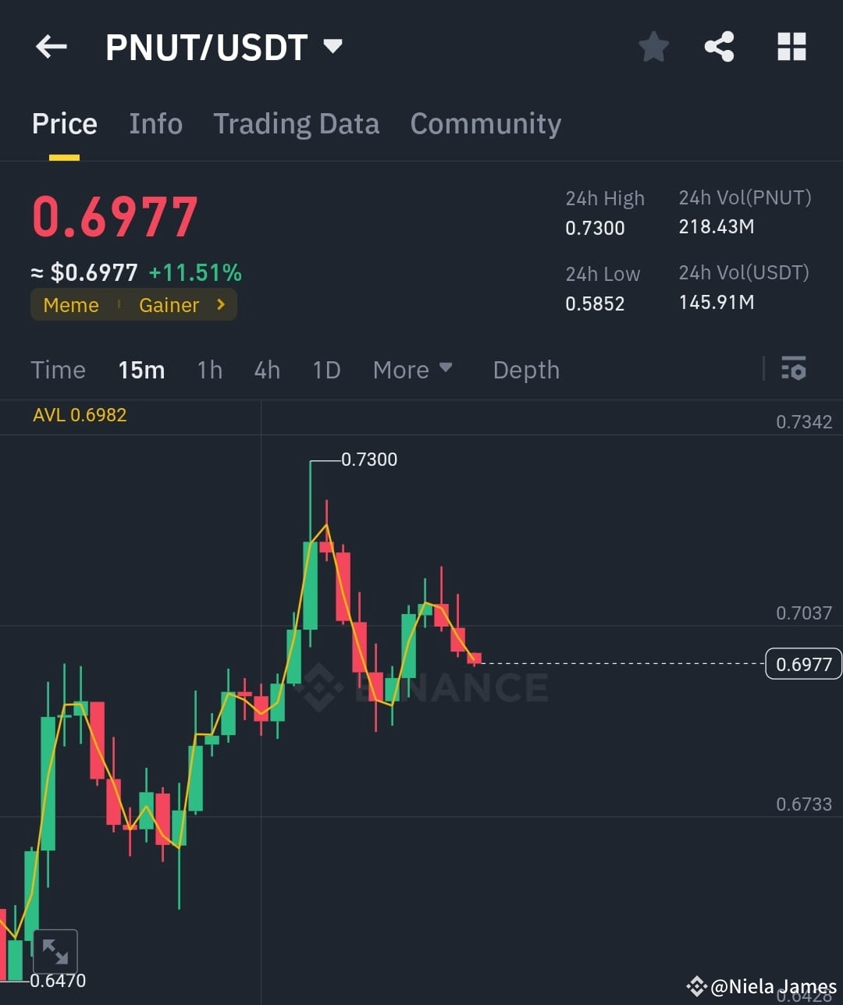Open the Gainer category link
This screenshot has width=843, height=1005.
tap(169, 305)
